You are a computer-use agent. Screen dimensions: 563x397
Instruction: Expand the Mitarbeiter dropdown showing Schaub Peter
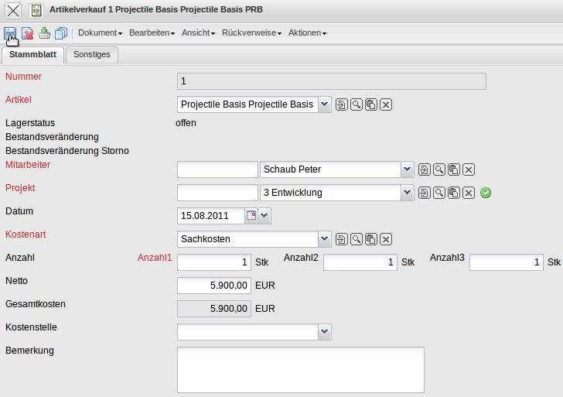(x=407, y=169)
